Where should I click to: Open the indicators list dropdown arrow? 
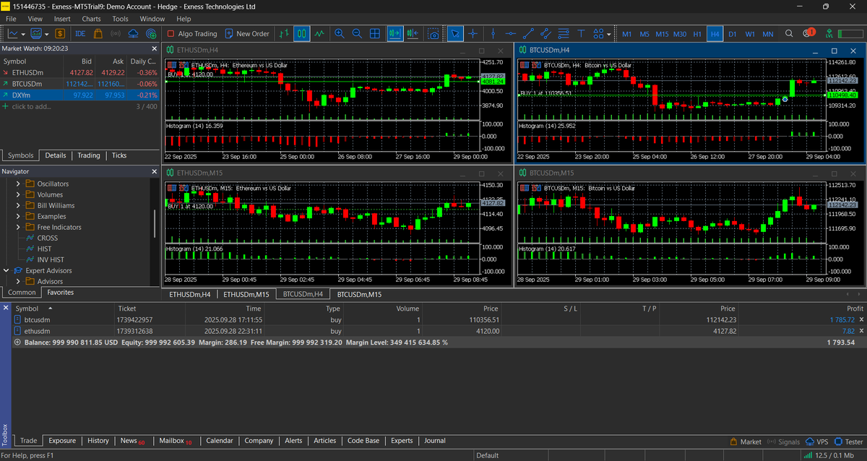47,34
